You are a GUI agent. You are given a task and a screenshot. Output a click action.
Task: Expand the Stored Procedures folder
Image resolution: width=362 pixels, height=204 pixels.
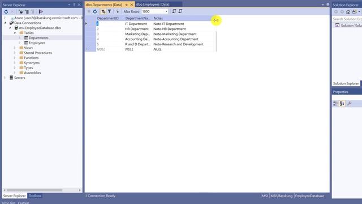point(15,53)
